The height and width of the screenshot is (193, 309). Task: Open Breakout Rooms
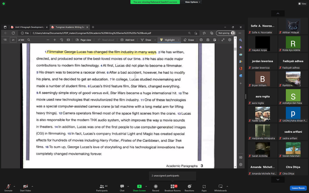coord(173,188)
